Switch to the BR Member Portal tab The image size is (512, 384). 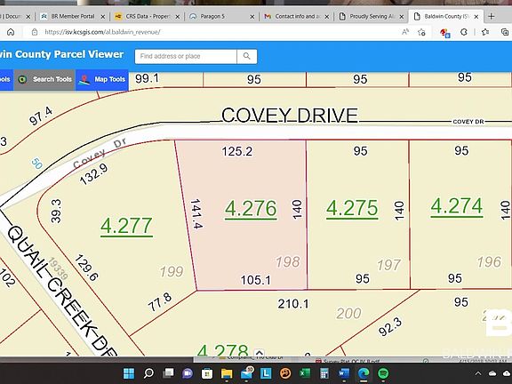tap(73, 16)
